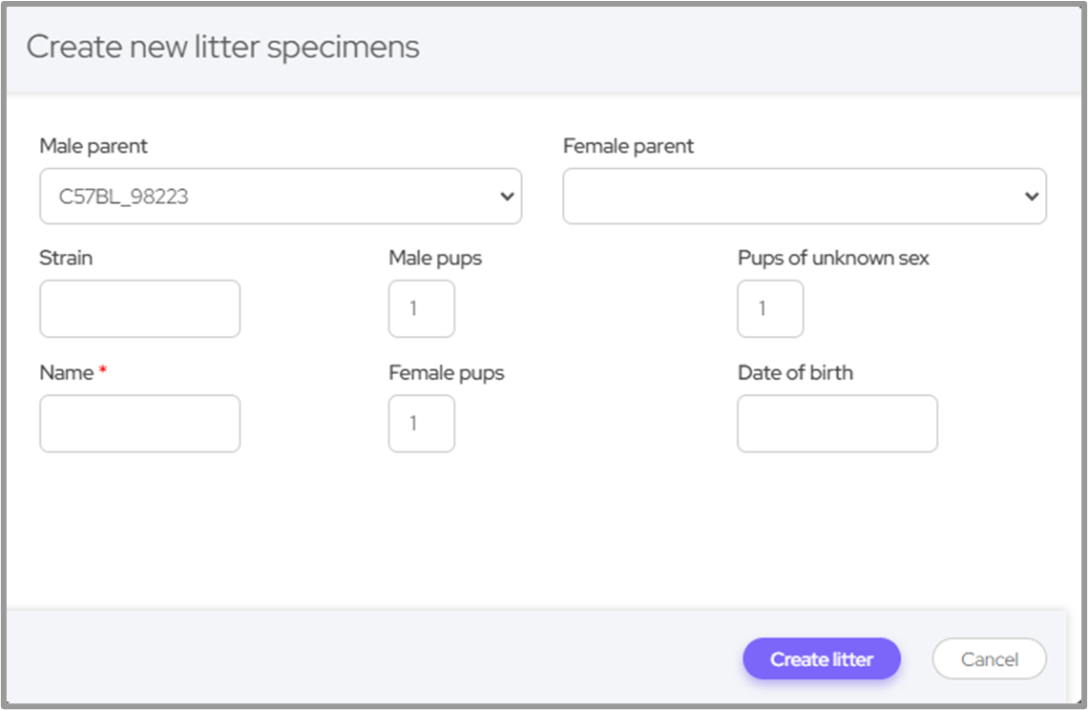This screenshot has height=710, width=1088.
Task: Click the "Female pups" label text
Action: 446,373
